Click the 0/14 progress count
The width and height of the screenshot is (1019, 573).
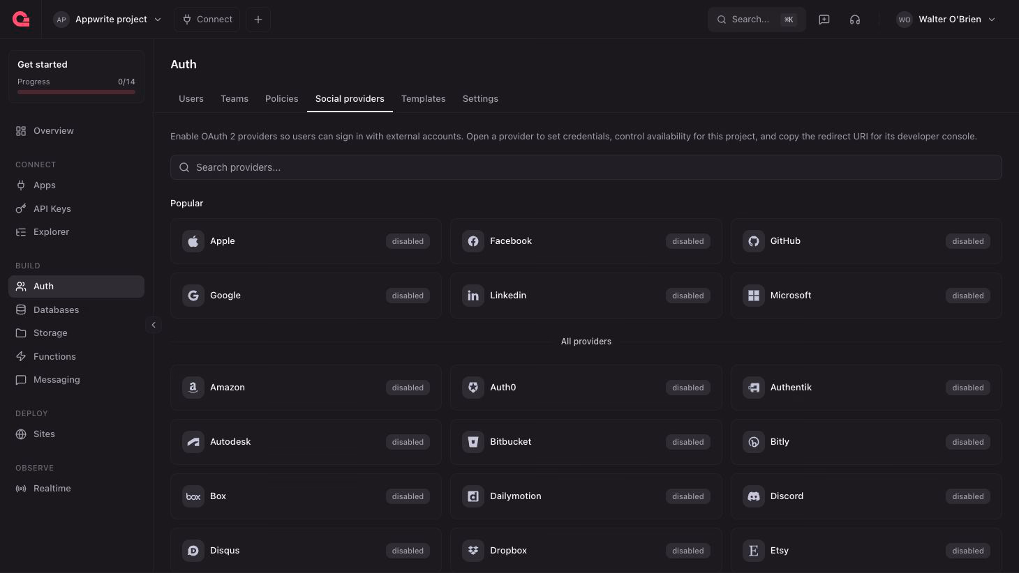point(126,82)
